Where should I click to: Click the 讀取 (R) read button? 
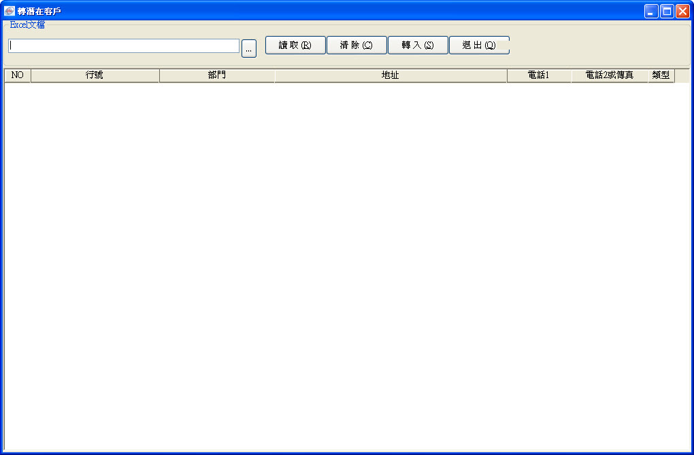(x=295, y=45)
